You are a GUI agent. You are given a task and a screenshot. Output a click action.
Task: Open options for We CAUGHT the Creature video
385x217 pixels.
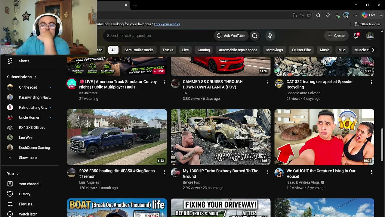(371, 172)
